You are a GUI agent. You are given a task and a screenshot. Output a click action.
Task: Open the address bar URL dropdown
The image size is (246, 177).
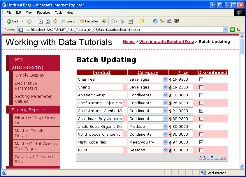coord(225,29)
